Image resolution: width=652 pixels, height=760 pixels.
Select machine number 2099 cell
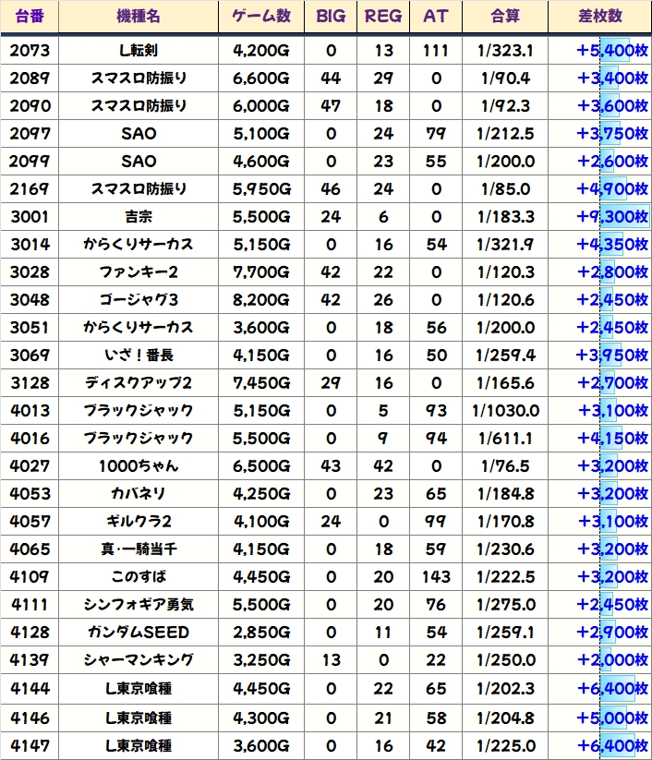coord(30,161)
